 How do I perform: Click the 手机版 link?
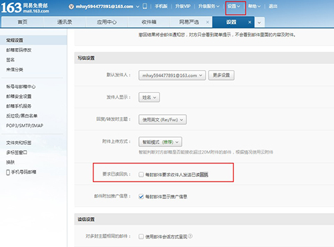[161, 6]
